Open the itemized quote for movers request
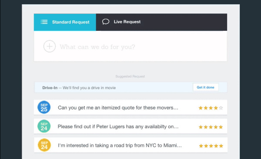The width and height of the screenshot is (261, 159). click(x=130, y=107)
